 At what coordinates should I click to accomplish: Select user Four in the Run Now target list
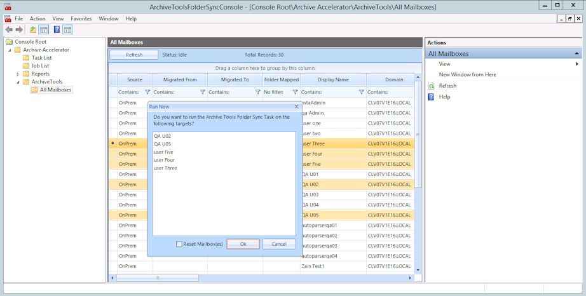pos(164,160)
